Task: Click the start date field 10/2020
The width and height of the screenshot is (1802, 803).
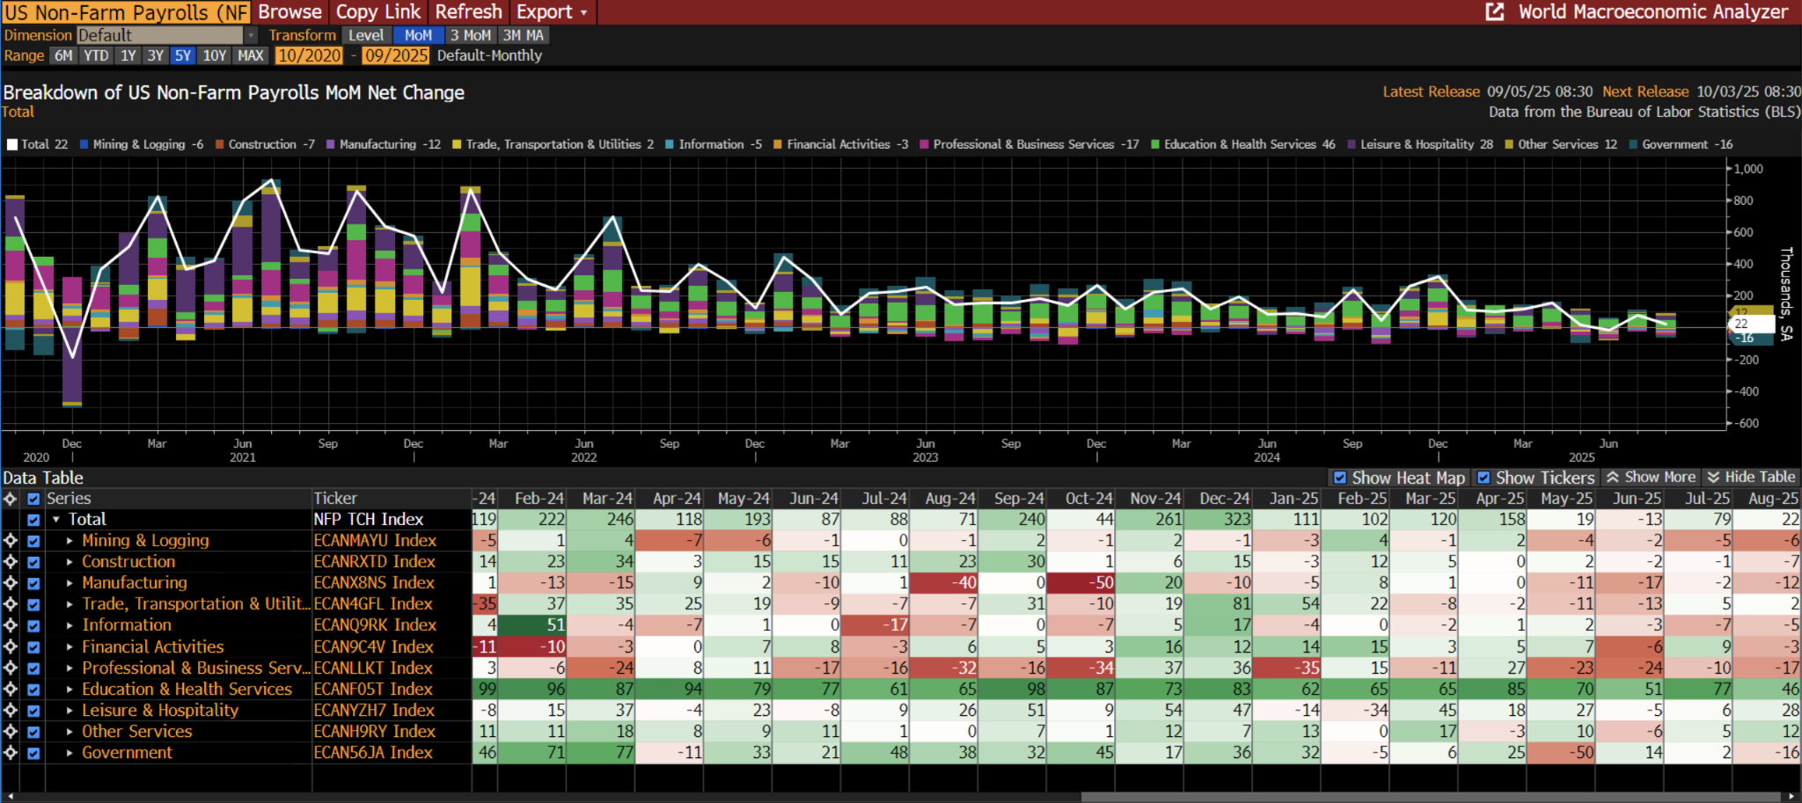Action: [309, 55]
